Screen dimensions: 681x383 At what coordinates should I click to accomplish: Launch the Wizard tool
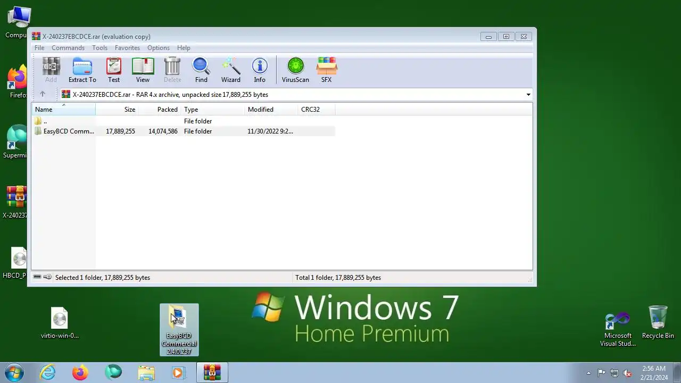pos(231,70)
